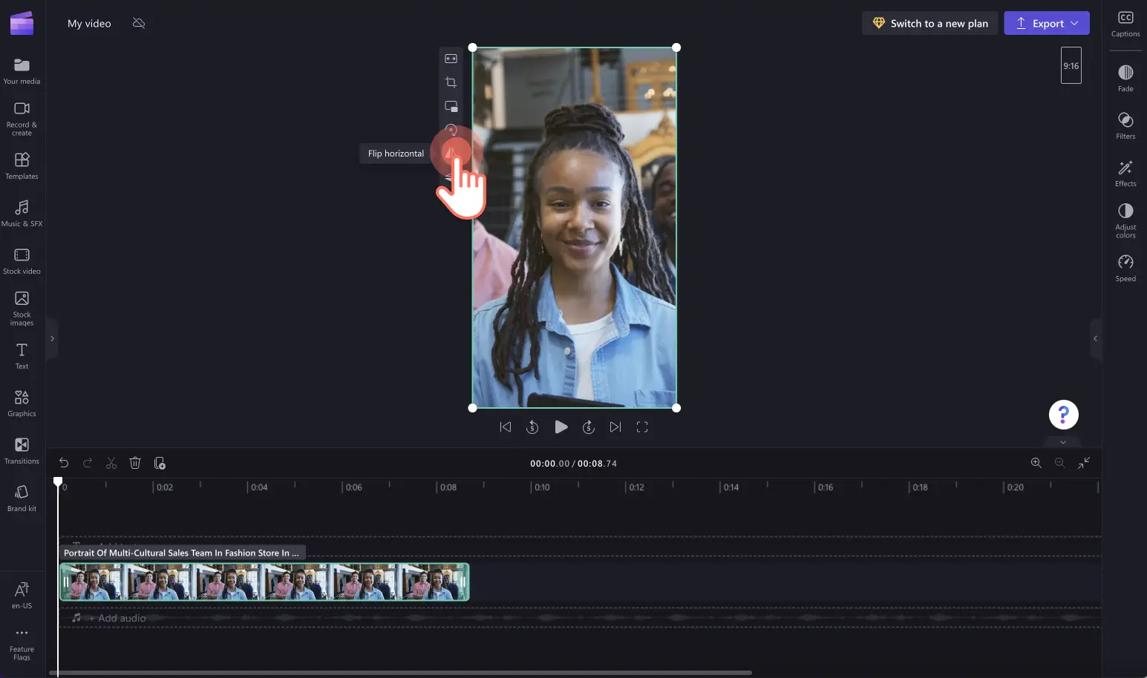Screen dimensions: 1147x678
Task: Rename the My video title
Action: pyautogui.click(x=89, y=23)
